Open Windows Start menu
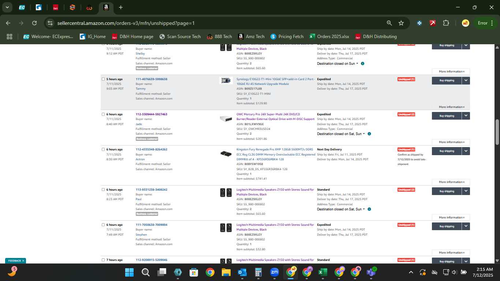Image resolution: width=500 pixels, height=281 pixels. click(x=129, y=272)
